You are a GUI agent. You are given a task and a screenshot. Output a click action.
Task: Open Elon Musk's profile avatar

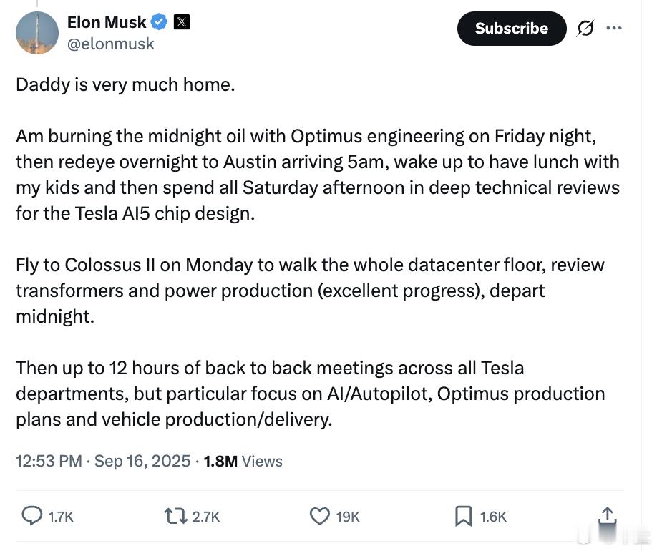[x=37, y=33]
